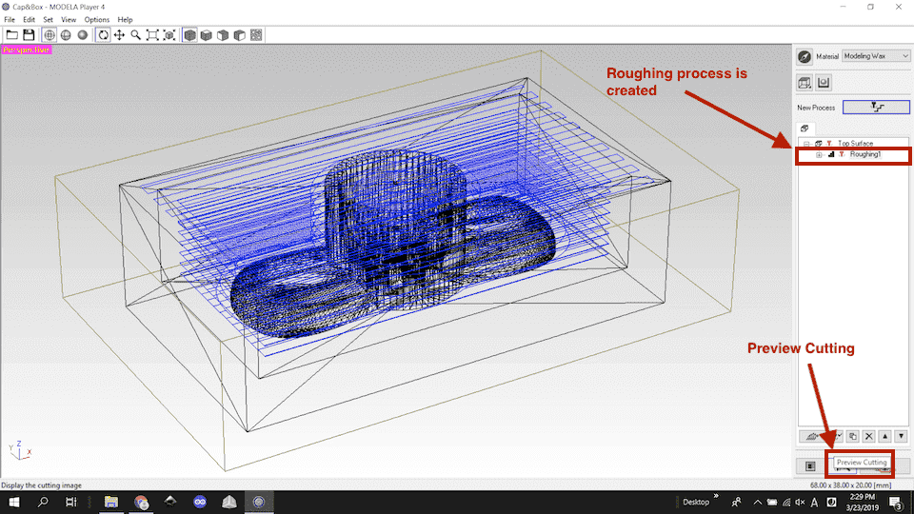Click the copy process icon

853,436
